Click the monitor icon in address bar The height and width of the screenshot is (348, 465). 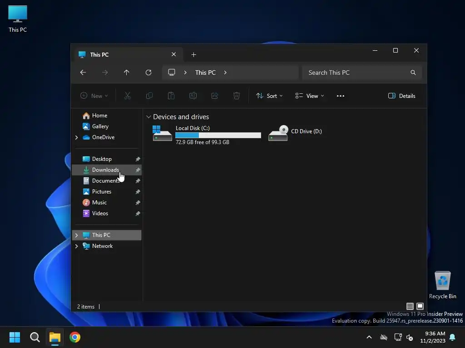[172, 72]
